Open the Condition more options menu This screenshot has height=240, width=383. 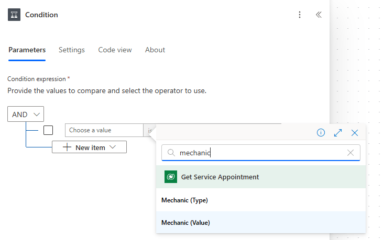click(x=300, y=15)
